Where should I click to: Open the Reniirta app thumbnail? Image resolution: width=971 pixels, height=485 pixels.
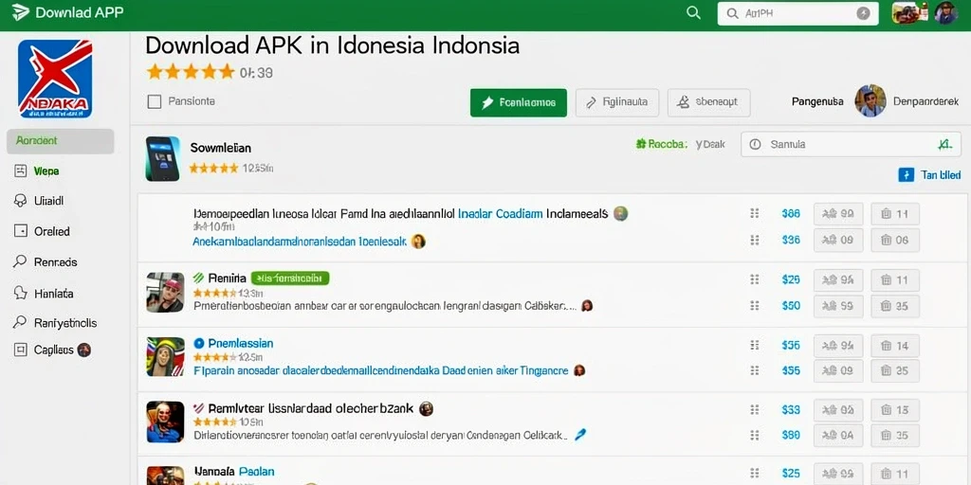tap(165, 292)
